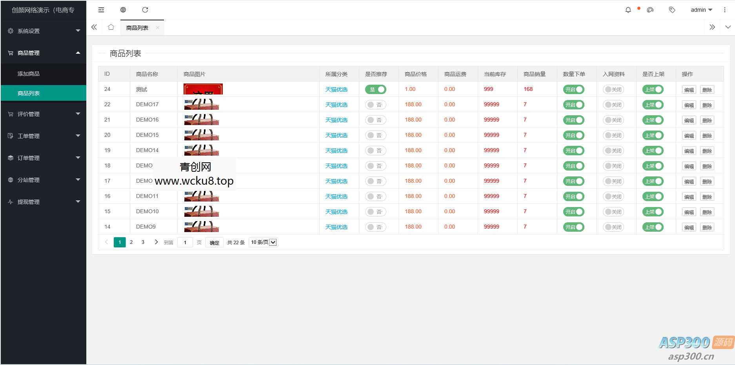The width and height of the screenshot is (735, 365).
Task: Click 删除 button for DEMO16 row
Action: tap(707, 120)
